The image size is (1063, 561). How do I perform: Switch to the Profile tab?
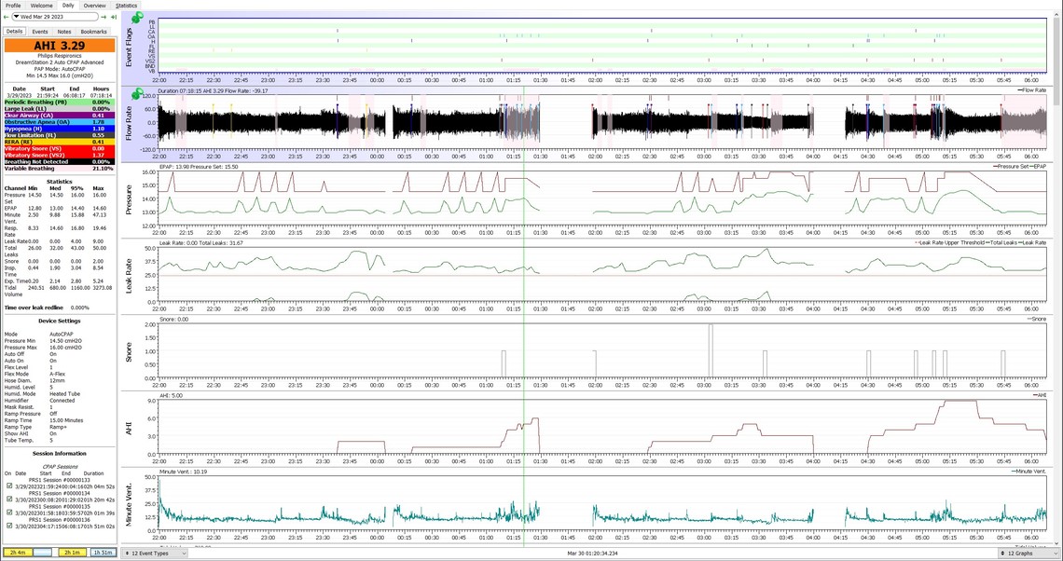(x=13, y=5)
